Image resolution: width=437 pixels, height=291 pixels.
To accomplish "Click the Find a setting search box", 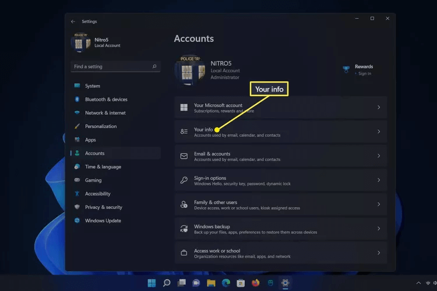I will pos(116,66).
